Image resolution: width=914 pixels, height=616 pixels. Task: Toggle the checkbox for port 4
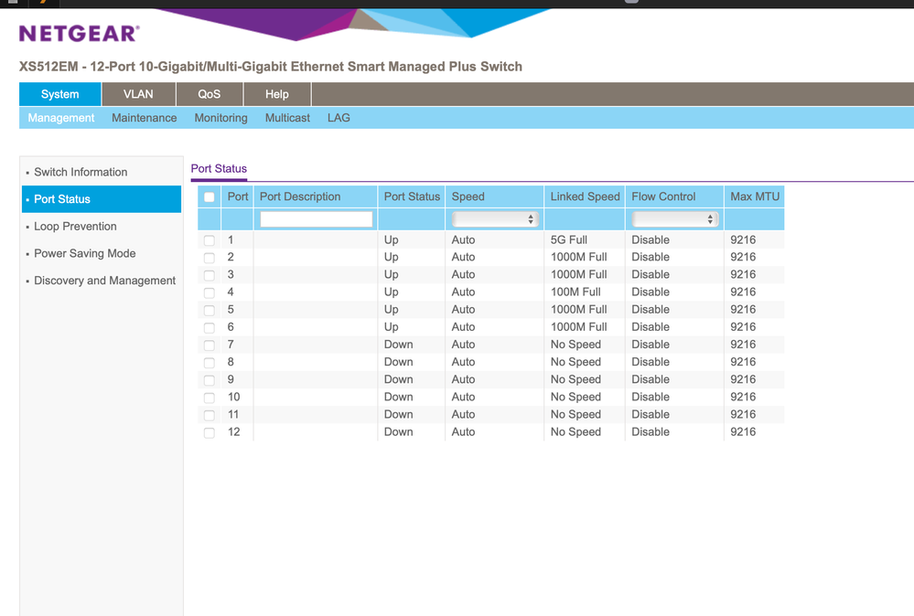coord(210,292)
